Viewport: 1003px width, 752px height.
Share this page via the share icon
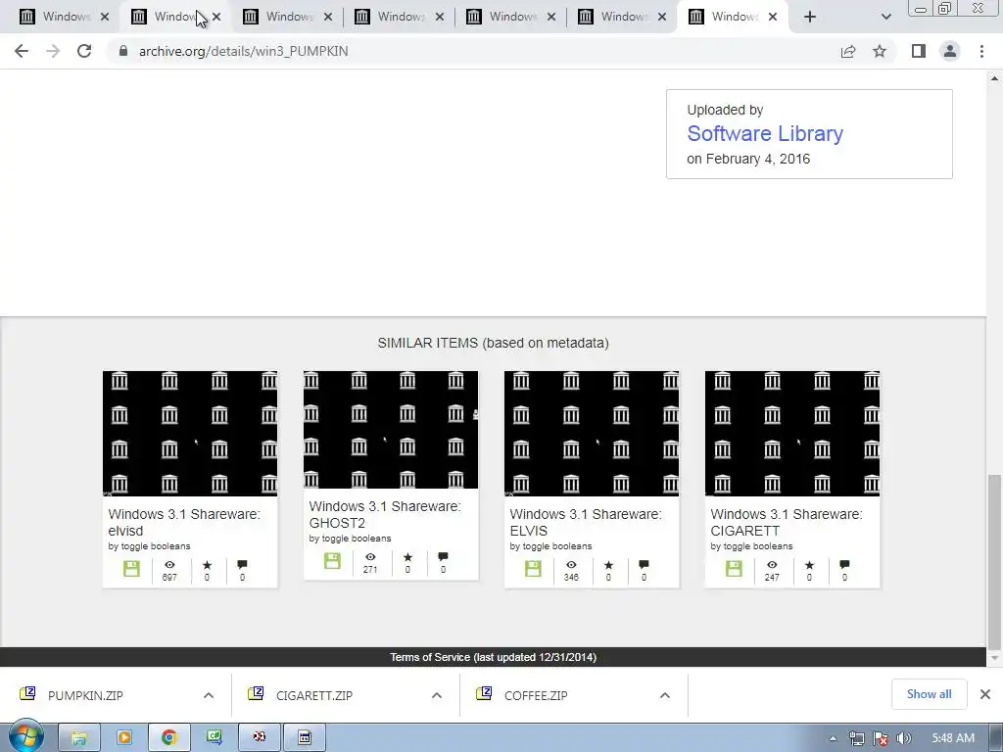tap(848, 51)
